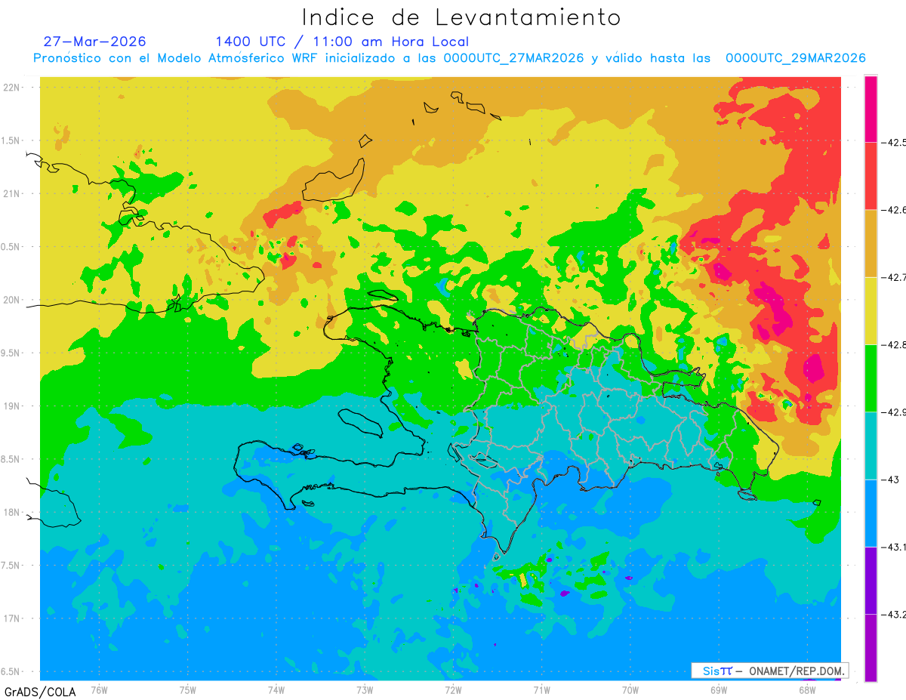Click the '1400 UTC / 11:00 am Hora Local' text

pos(342,42)
